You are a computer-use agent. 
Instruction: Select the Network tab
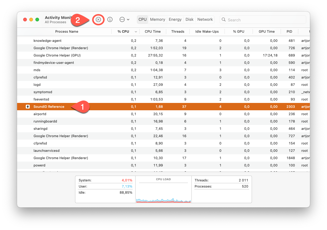click(x=205, y=20)
